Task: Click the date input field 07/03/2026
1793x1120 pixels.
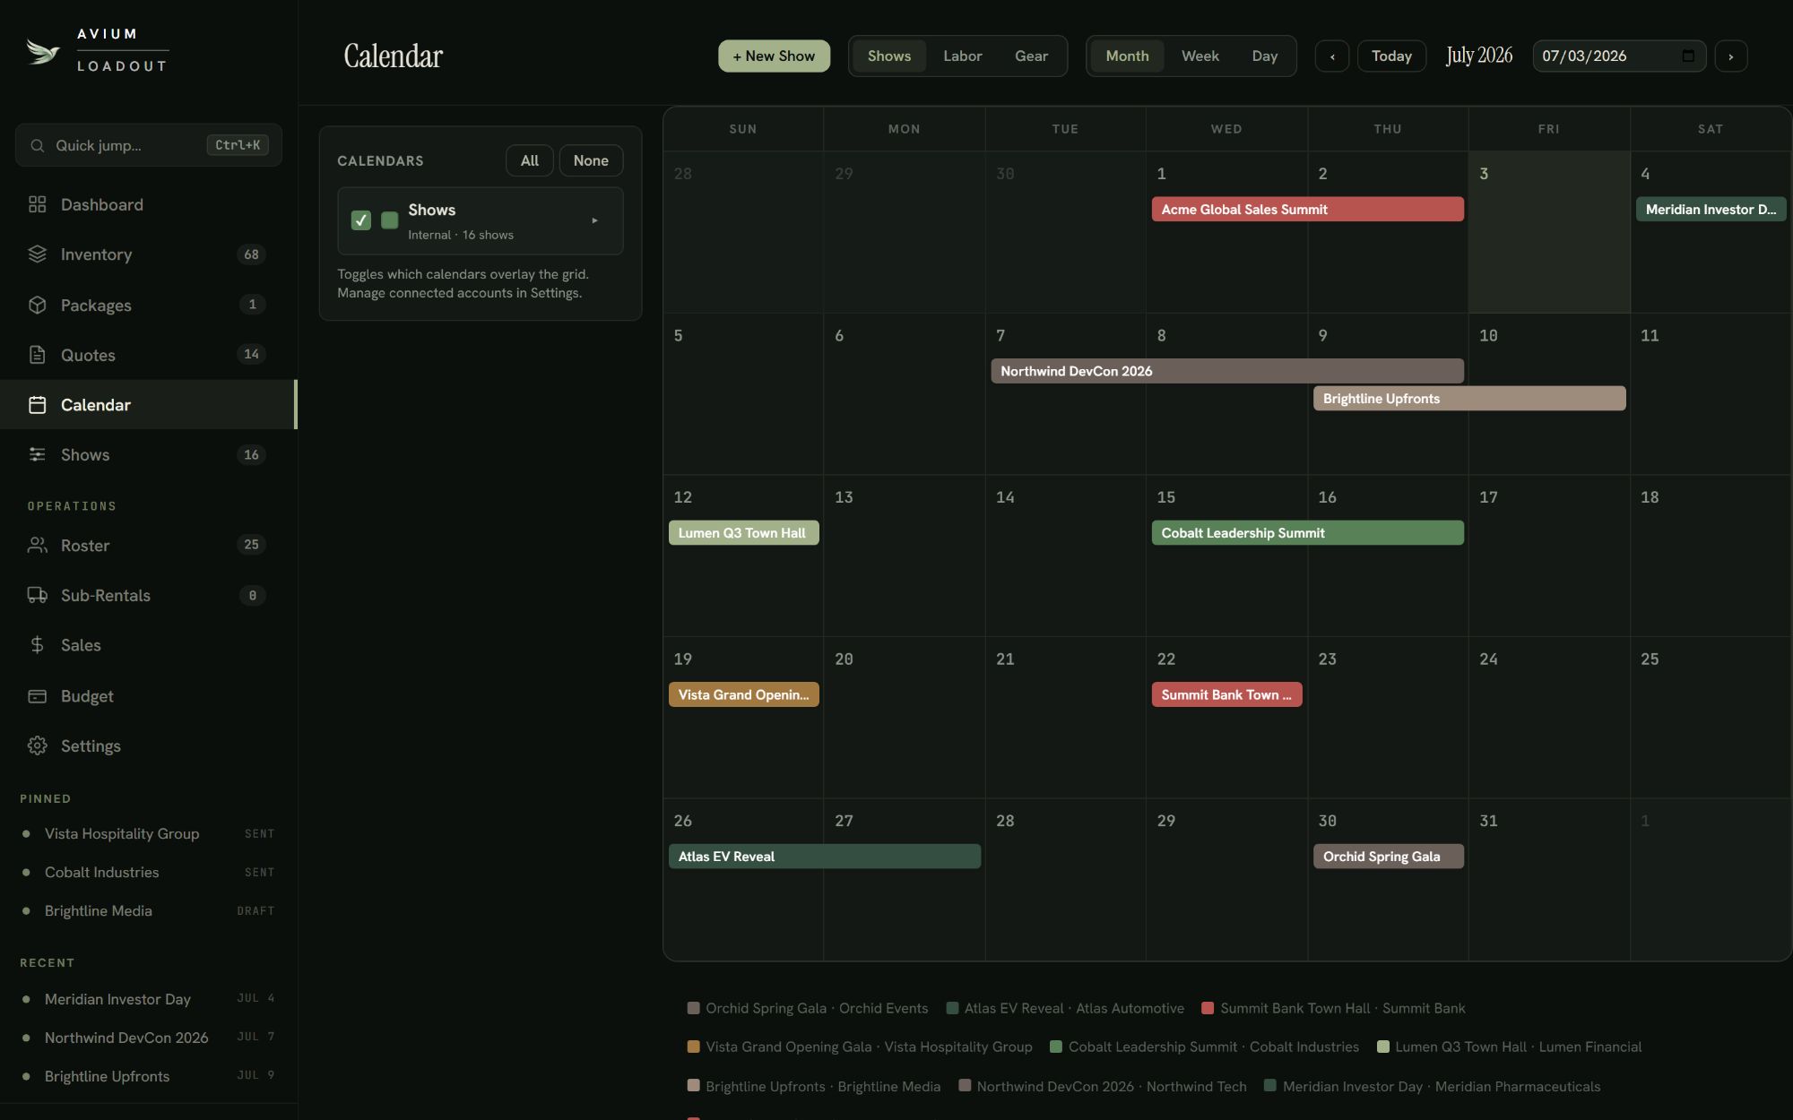Action: click(1619, 56)
